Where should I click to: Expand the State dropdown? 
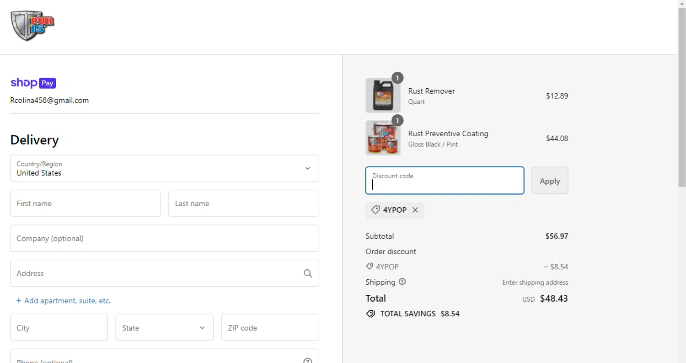pos(165,327)
